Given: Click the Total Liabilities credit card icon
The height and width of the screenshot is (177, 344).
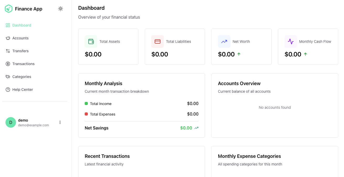Looking at the screenshot, I should point(158,41).
